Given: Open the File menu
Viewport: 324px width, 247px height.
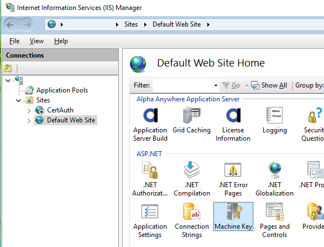Looking at the screenshot, I should 14,41.
